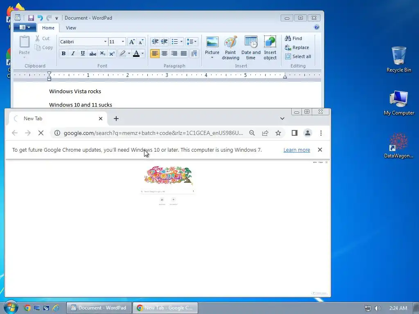Image resolution: width=419 pixels, height=314 pixels.
Task: Select the Home ribbon tab
Action: click(48, 28)
